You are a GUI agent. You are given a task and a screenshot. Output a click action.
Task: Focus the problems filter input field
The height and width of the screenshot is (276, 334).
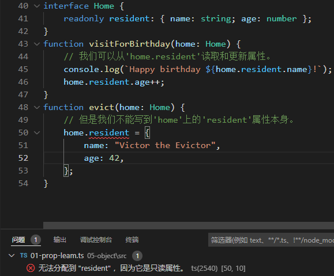(x=271, y=240)
